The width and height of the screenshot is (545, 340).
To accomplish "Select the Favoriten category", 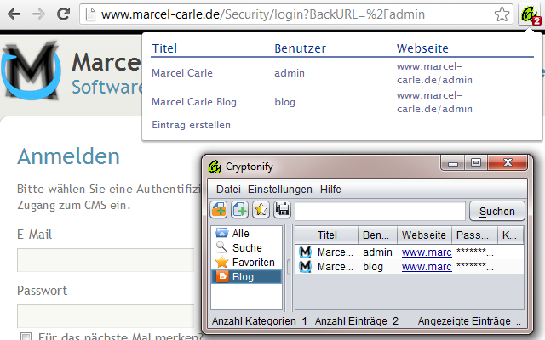I will click(246, 263).
